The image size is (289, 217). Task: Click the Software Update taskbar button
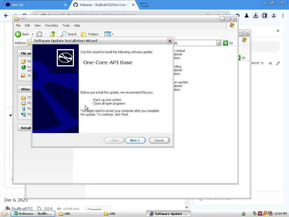coord(168,214)
